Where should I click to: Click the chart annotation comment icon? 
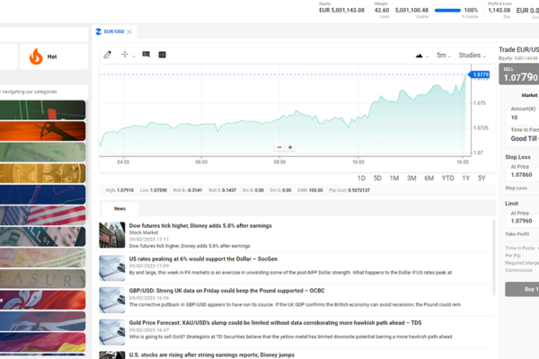[146, 55]
